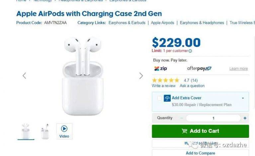Show next product image with right arrow
This screenshot has height=156, width=255.
pos(141,76)
